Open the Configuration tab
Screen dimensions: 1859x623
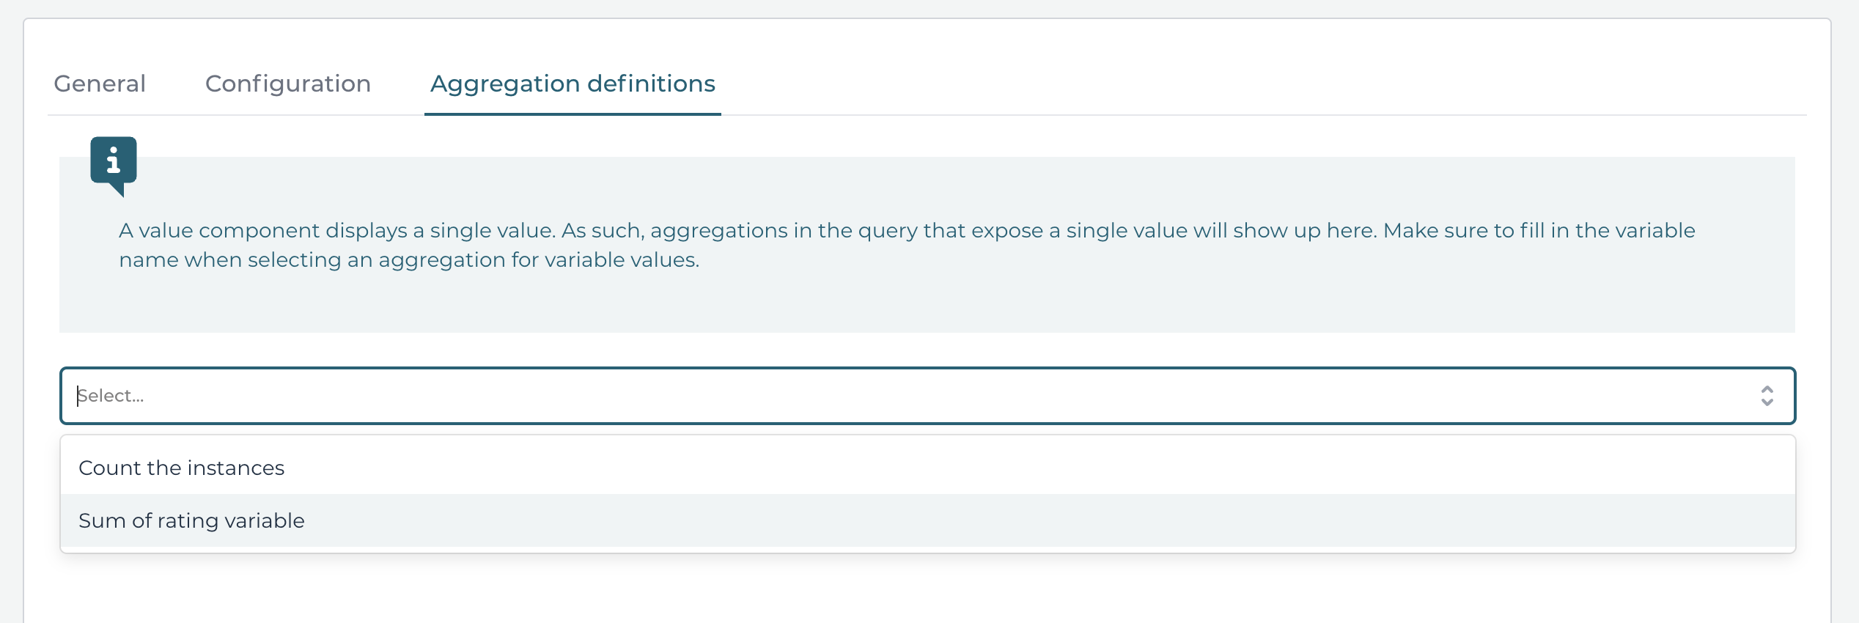tap(287, 84)
